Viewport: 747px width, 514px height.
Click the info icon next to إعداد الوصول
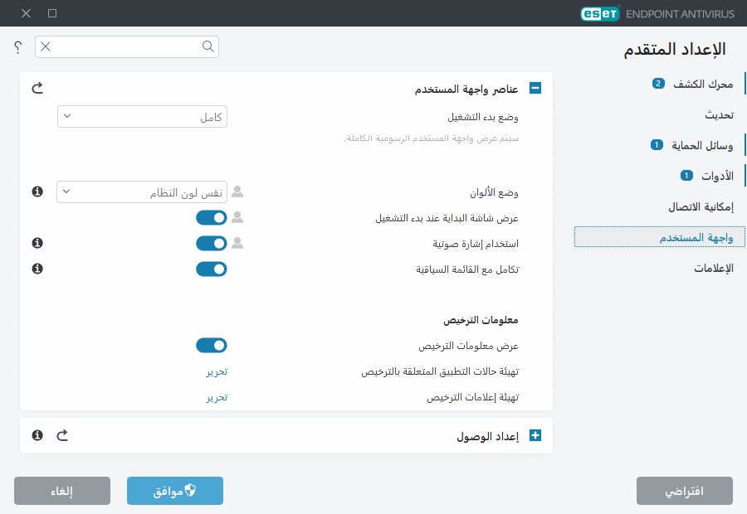[x=37, y=434]
